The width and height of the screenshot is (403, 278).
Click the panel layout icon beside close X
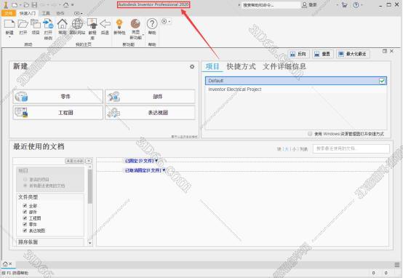pos(385,51)
